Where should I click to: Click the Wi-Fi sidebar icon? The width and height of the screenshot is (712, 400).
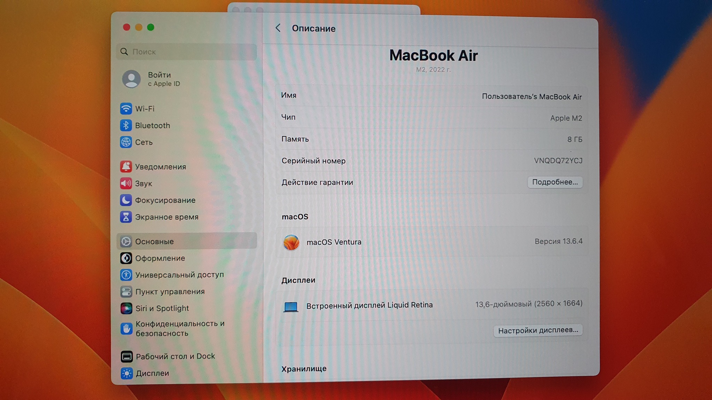126,108
